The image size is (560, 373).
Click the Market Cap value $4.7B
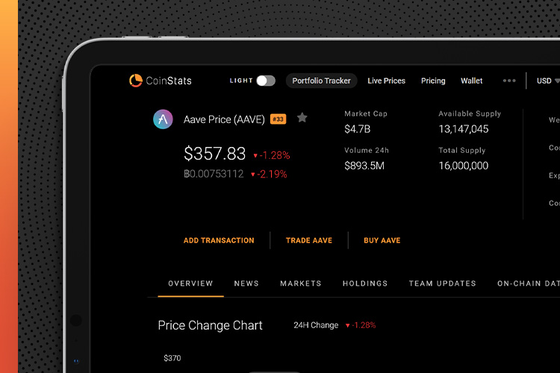(357, 129)
